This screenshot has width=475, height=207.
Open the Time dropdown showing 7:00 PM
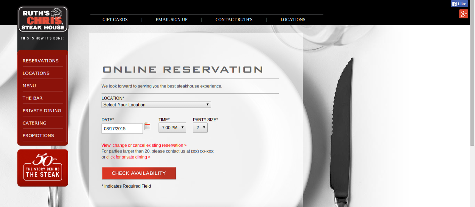(x=172, y=128)
